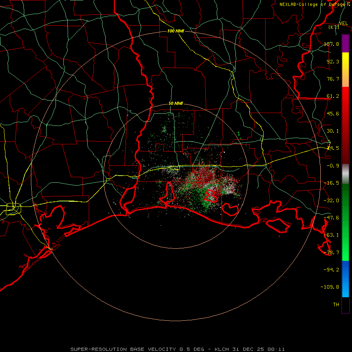Click the -16.5 legend value
352x352 pixels.
(332, 183)
